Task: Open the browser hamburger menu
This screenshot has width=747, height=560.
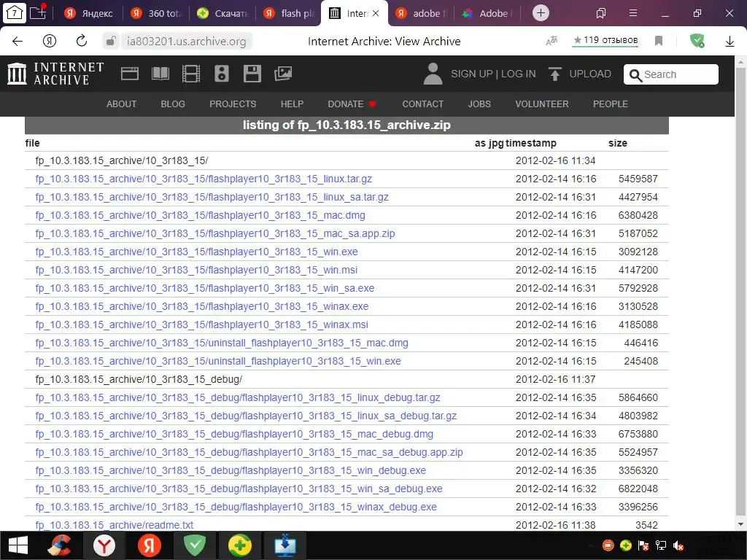Action: click(x=633, y=13)
